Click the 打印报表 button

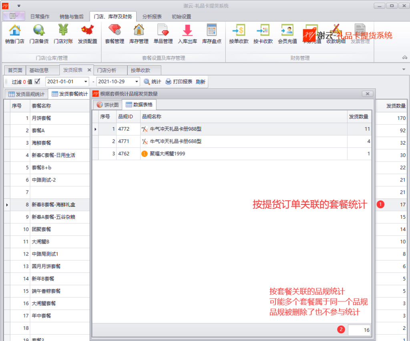179,82
